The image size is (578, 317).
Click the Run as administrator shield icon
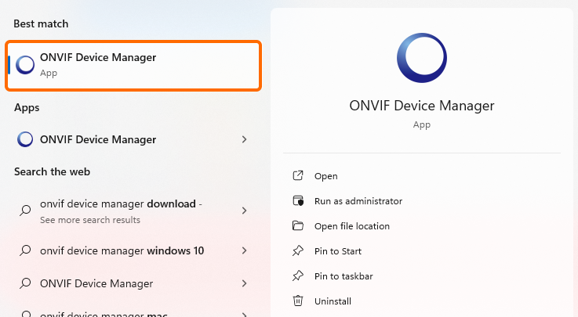coord(297,201)
